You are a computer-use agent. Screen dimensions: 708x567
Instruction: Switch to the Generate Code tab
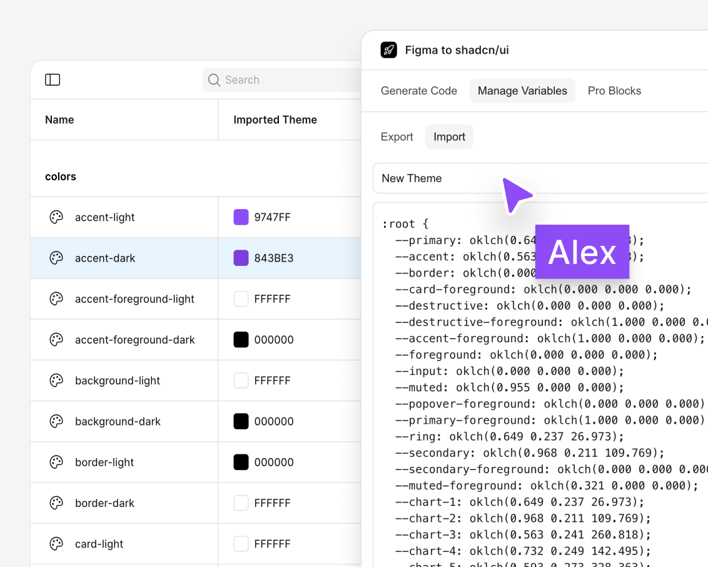click(x=418, y=91)
